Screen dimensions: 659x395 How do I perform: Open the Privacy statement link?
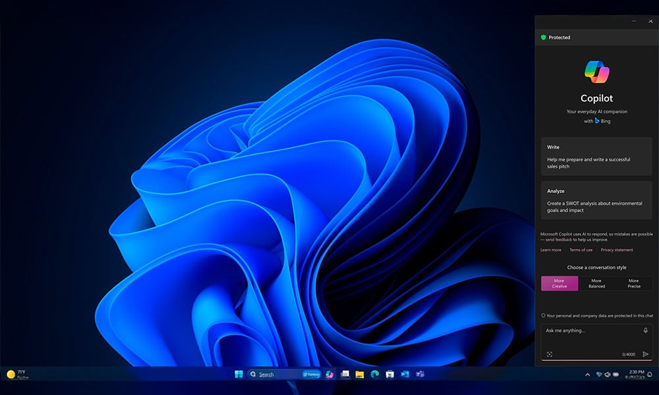617,250
